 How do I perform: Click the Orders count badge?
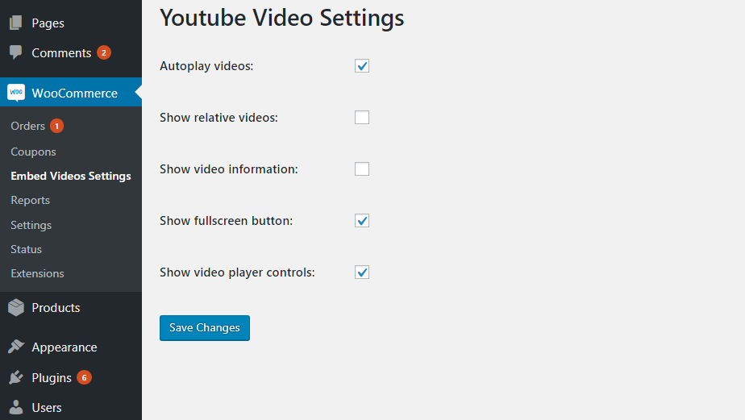click(x=56, y=126)
